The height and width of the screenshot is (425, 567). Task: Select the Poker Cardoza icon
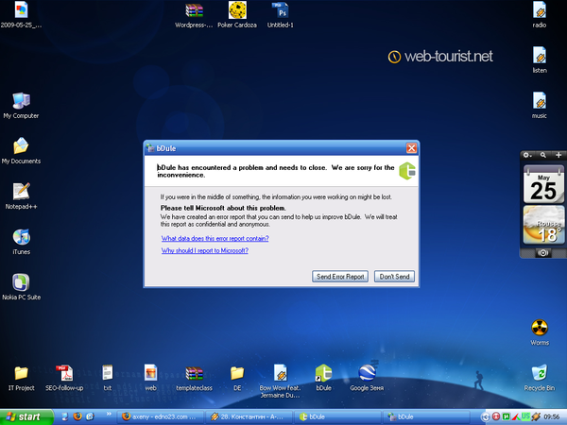(237, 14)
